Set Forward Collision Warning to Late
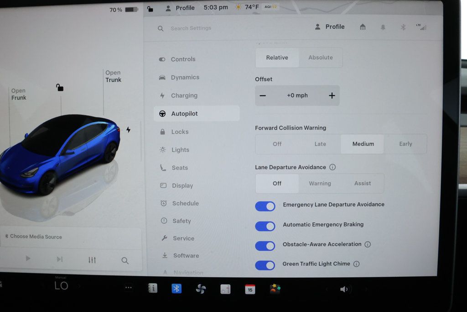467x312 pixels. 320,144
